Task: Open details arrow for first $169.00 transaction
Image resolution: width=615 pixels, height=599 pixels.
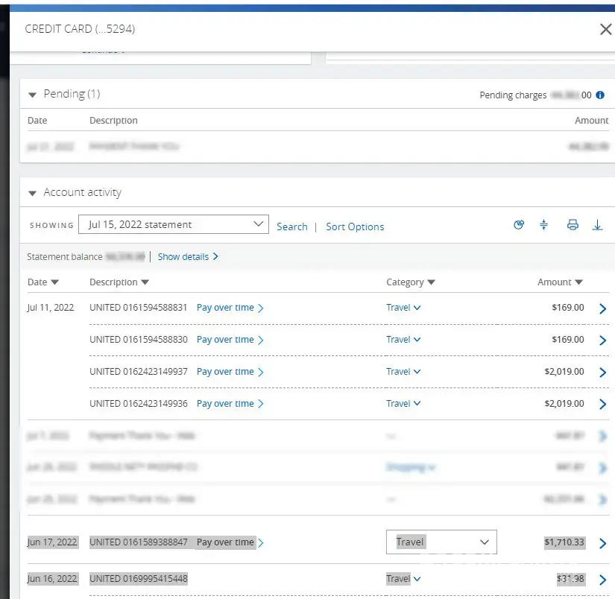Action: [603, 308]
